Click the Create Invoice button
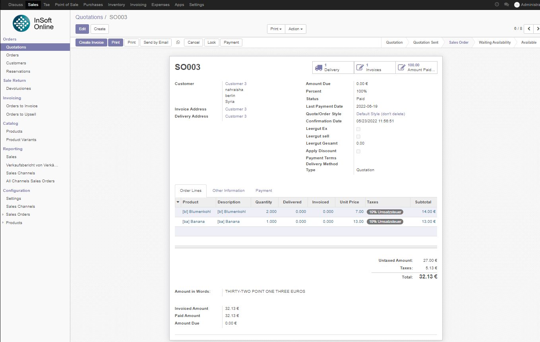Screen dimensions: 540x342 (x=91, y=43)
